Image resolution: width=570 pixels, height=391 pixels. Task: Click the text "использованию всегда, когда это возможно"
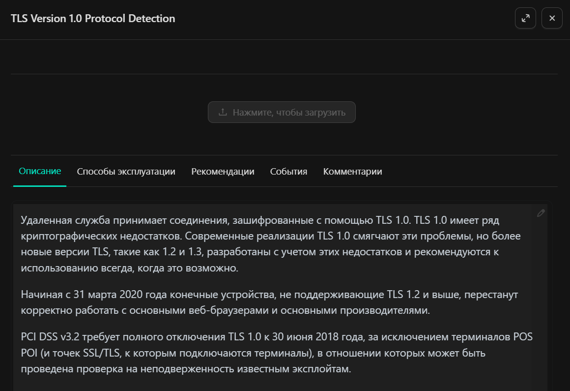click(129, 268)
